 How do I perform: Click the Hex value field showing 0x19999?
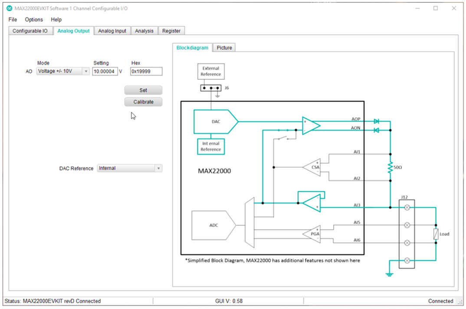tap(146, 71)
